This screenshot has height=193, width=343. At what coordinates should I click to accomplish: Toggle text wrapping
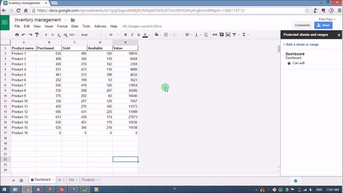(x=206, y=34)
